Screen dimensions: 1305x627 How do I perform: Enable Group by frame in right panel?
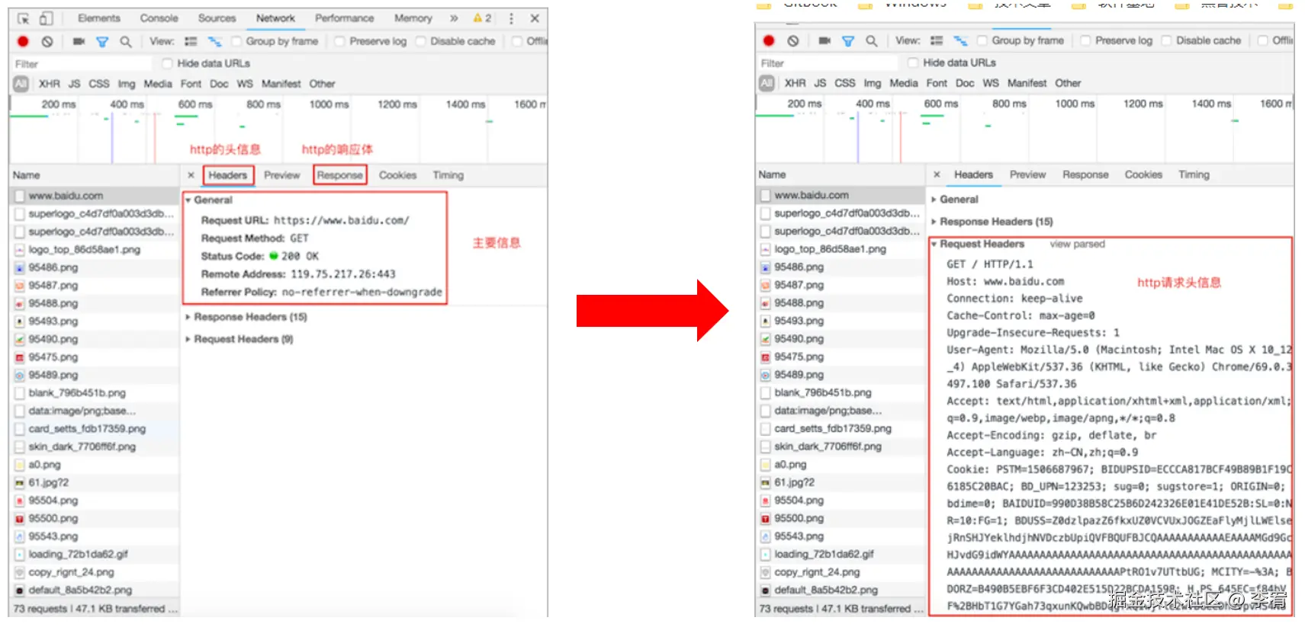pyautogui.click(x=982, y=40)
